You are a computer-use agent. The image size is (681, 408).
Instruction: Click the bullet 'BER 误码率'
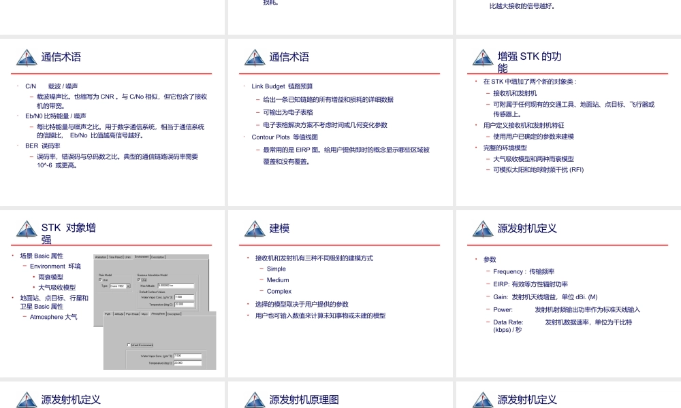pos(42,146)
